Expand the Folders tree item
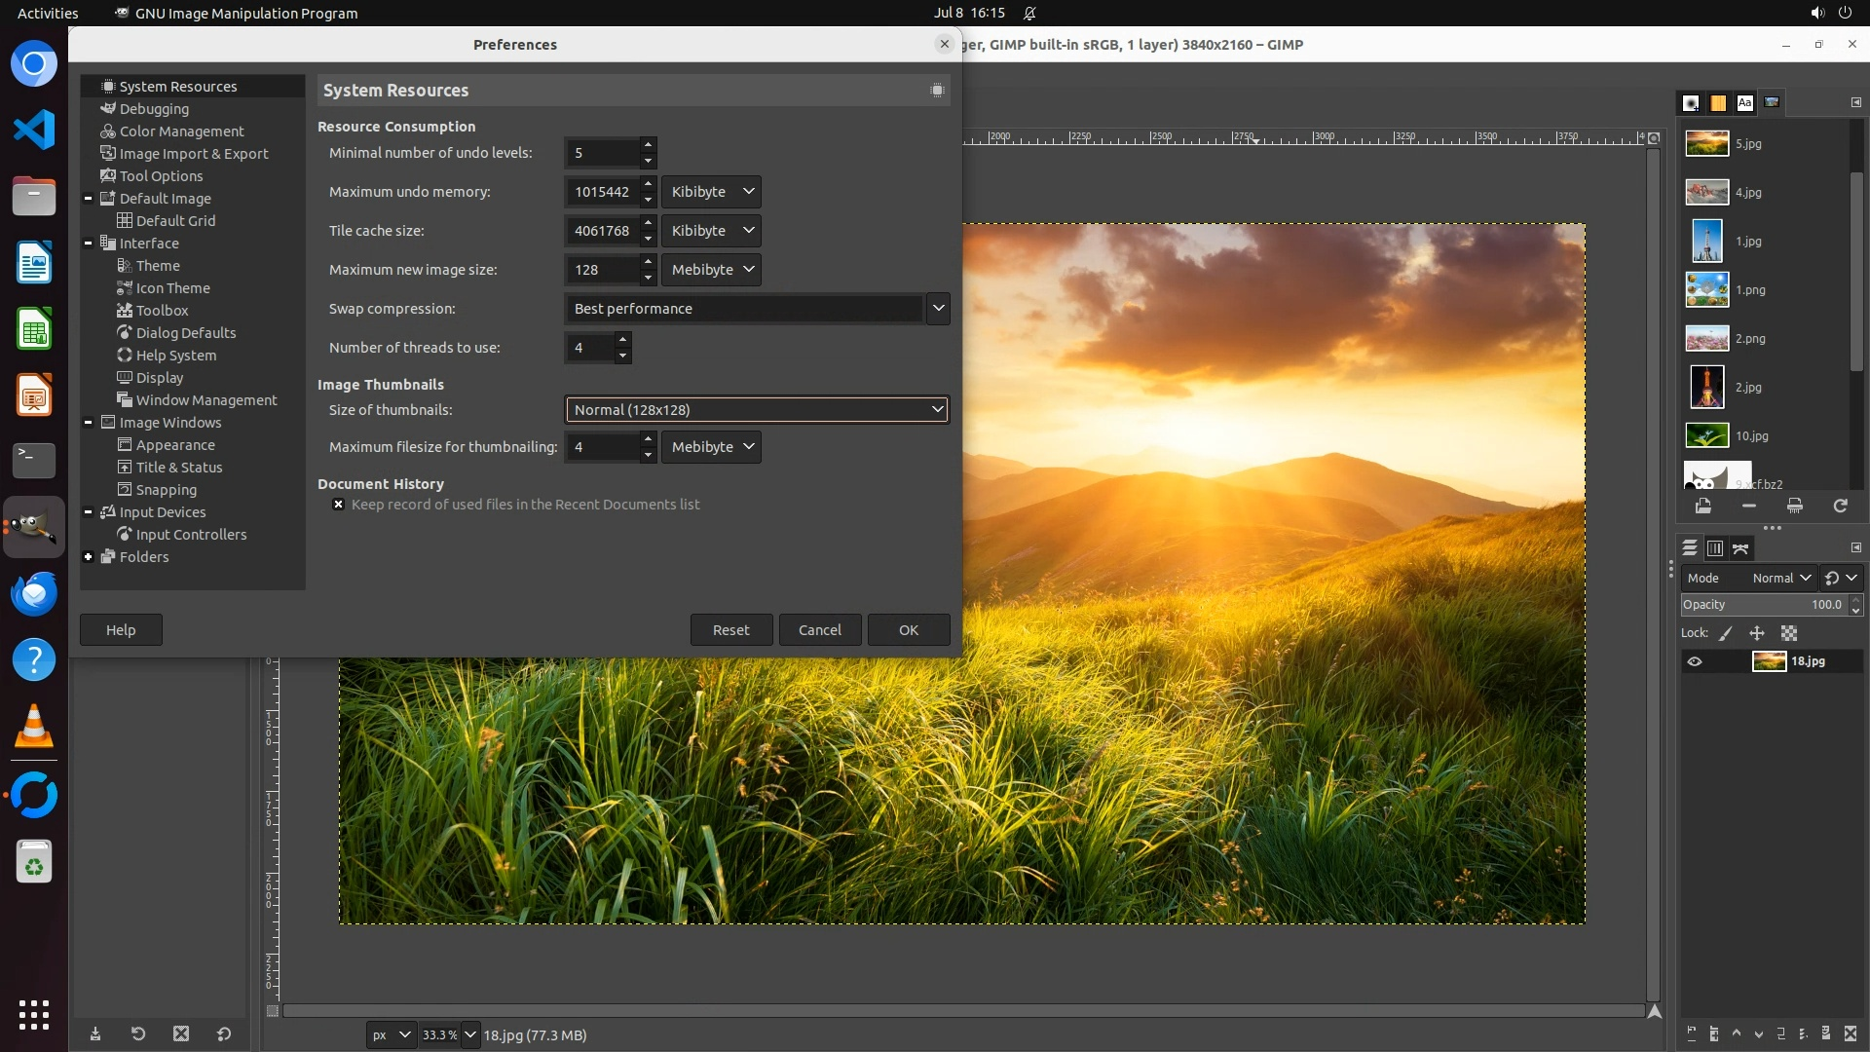This screenshot has width=1870, height=1052. point(89,557)
